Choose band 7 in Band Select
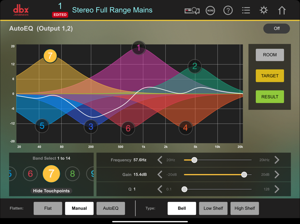This screenshot has height=224, width=300. point(51,174)
